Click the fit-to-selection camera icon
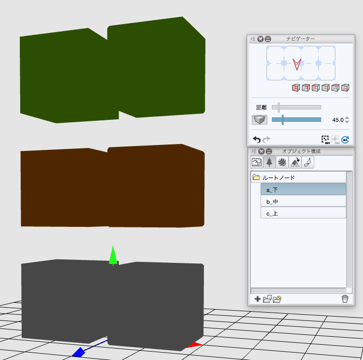 tap(325, 140)
